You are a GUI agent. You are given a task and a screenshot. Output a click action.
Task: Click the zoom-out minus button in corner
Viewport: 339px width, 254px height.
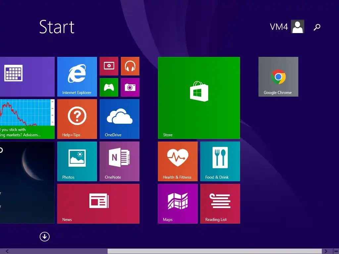click(336, 251)
